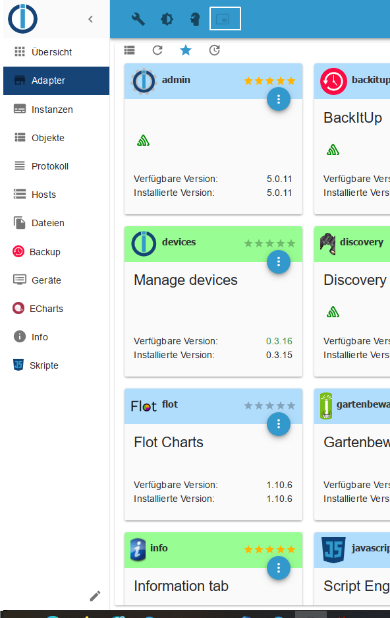Collapse the sidebar with the chevron arrow
390x618 pixels.
tap(90, 19)
